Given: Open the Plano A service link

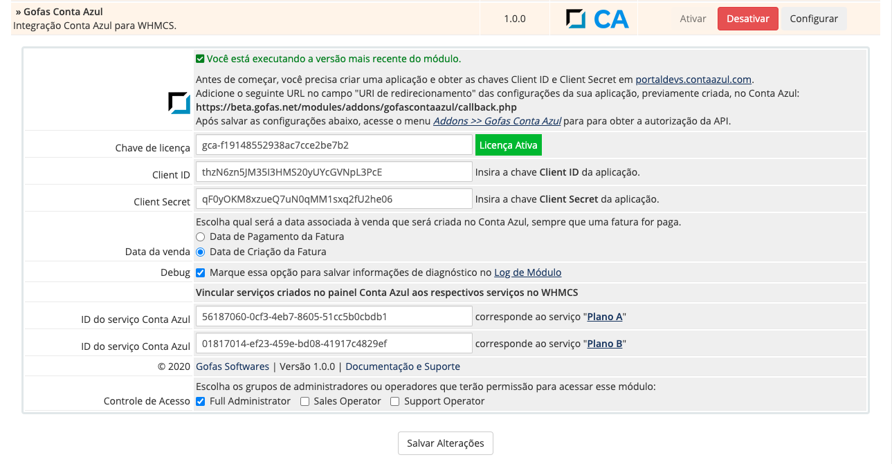Looking at the screenshot, I should (605, 317).
